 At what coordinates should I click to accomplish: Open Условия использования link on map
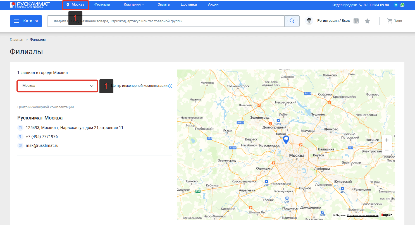(362, 215)
